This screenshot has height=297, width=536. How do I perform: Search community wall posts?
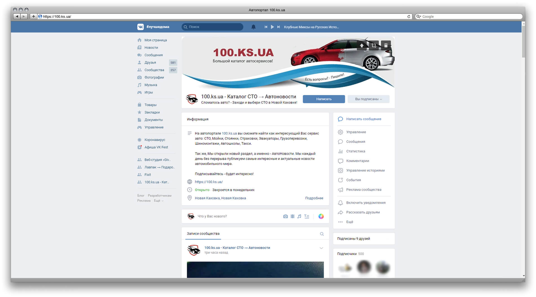(x=322, y=234)
